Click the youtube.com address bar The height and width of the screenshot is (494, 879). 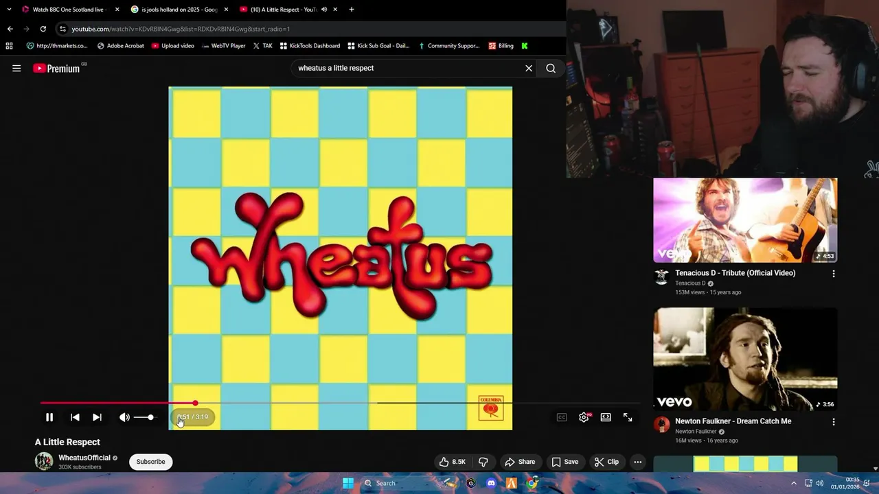coord(309,29)
